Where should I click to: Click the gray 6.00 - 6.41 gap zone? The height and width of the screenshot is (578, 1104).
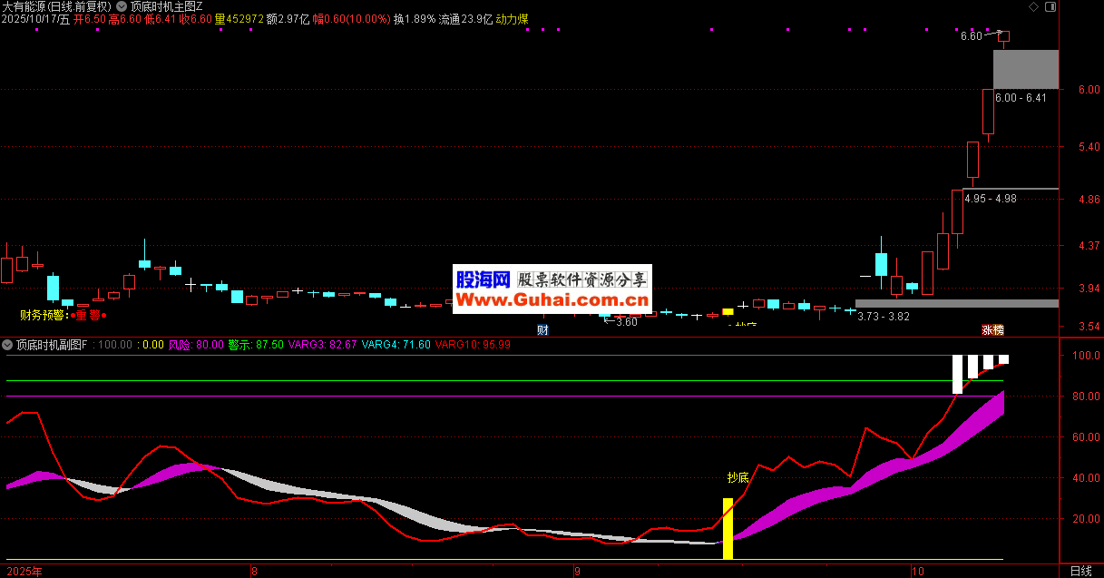1025,69
